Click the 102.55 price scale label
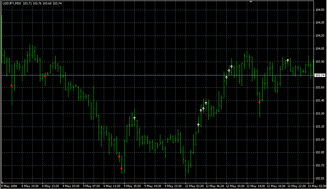Image resolution: width=327 pixels, height=189 pixels. [320, 178]
